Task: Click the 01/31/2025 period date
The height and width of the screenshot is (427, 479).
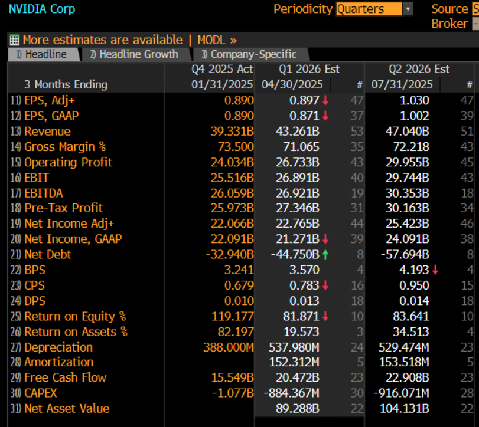Action: click(x=222, y=84)
